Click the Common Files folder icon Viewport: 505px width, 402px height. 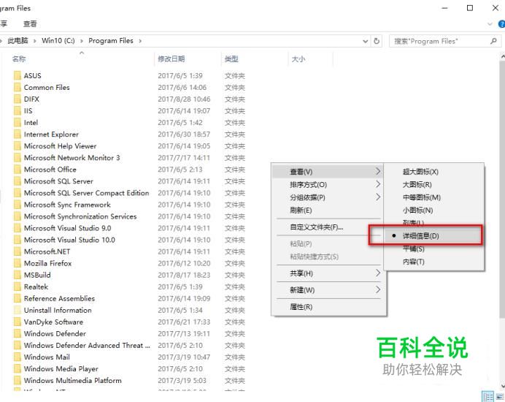coord(18,88)
